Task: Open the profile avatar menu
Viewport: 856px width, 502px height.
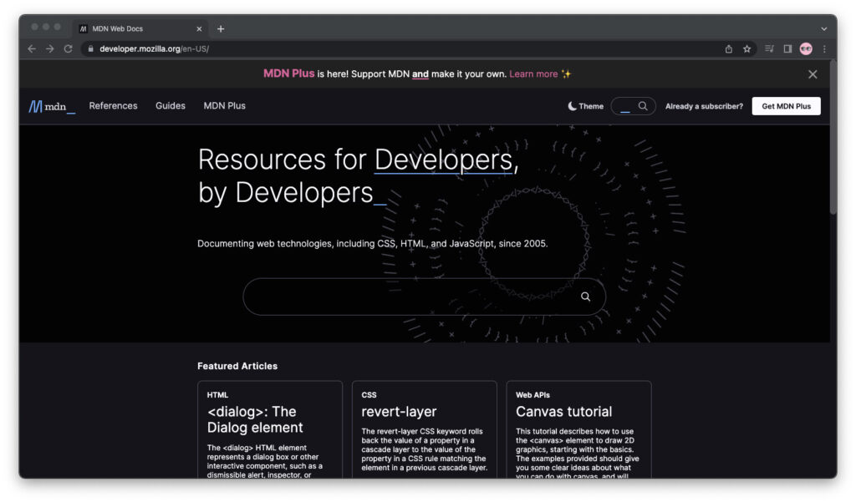Action: (x=806, y=49)
